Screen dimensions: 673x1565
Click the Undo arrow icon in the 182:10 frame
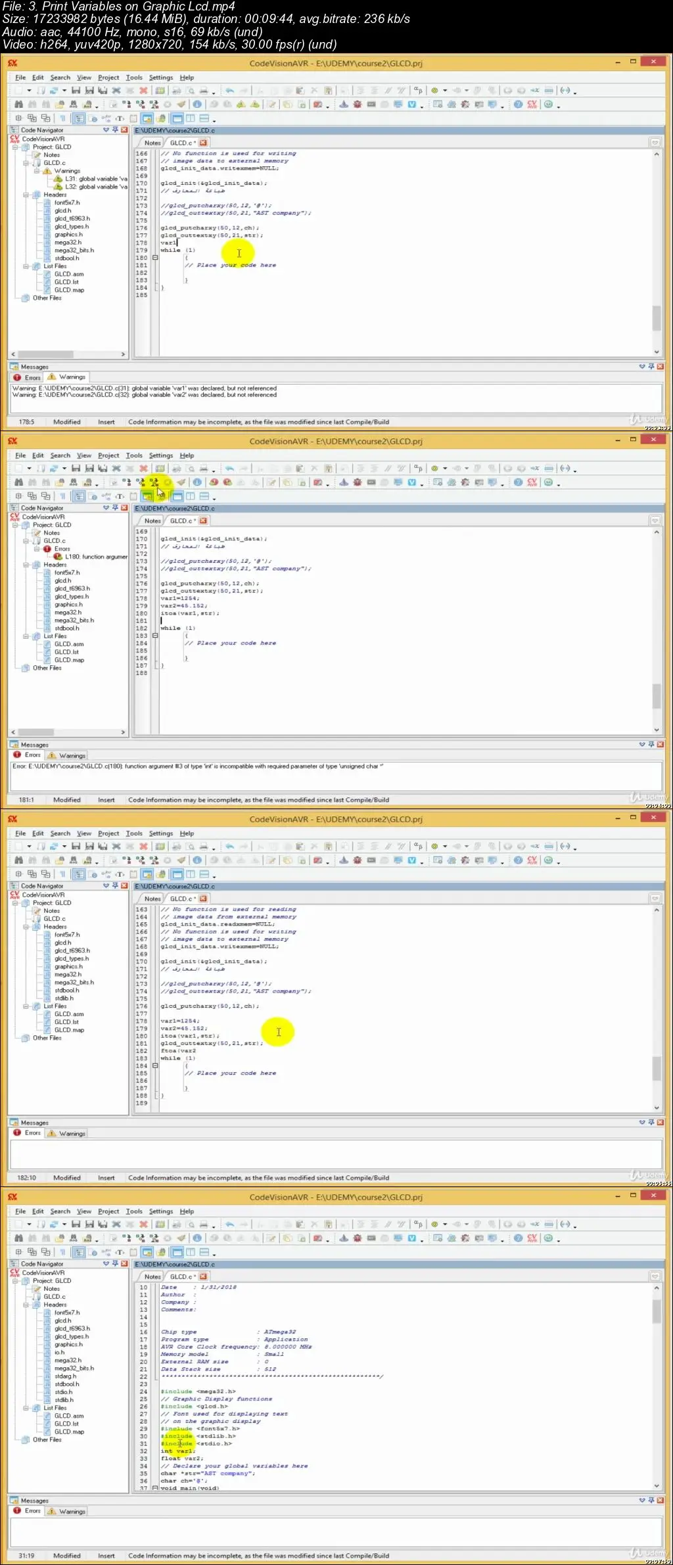[x=229, y=847]
